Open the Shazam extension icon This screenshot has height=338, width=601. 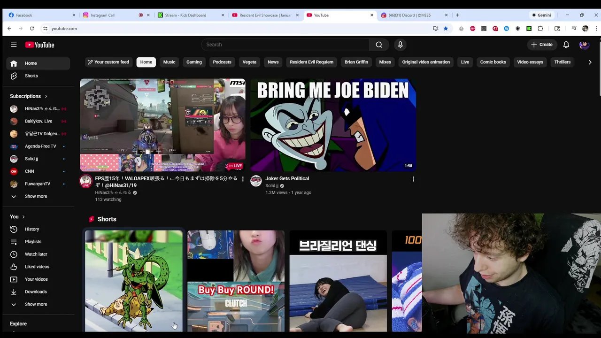click(506, 29)
